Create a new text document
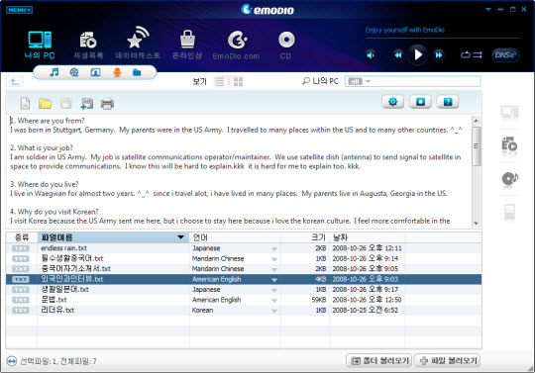 point(25,103)
